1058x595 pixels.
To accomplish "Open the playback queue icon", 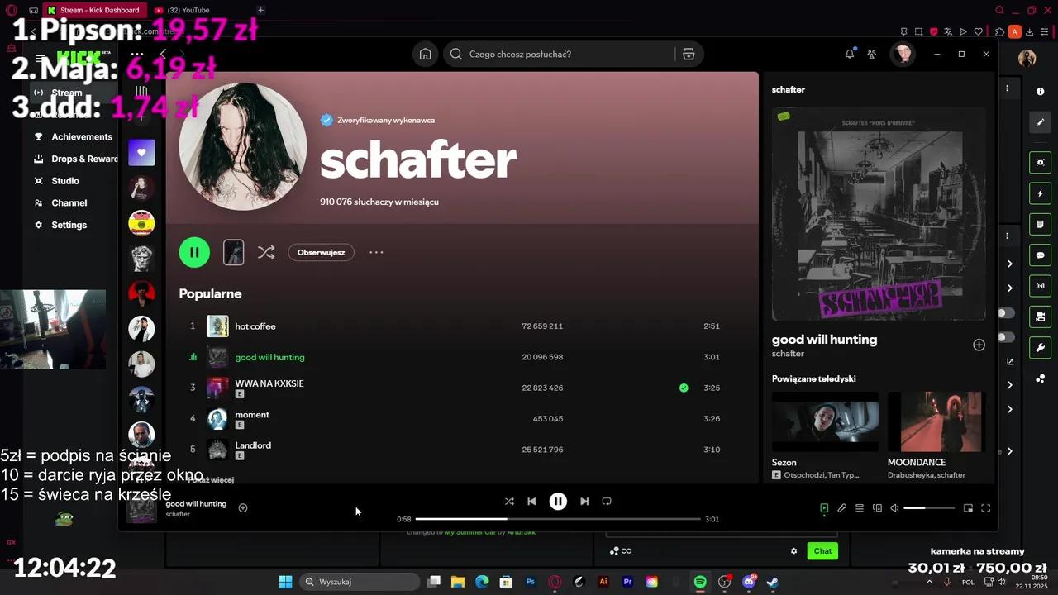I will point(860,508).
